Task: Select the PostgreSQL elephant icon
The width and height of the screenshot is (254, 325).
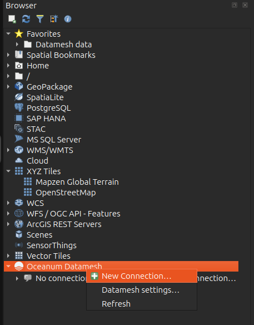Action: (x=19, y=108)
